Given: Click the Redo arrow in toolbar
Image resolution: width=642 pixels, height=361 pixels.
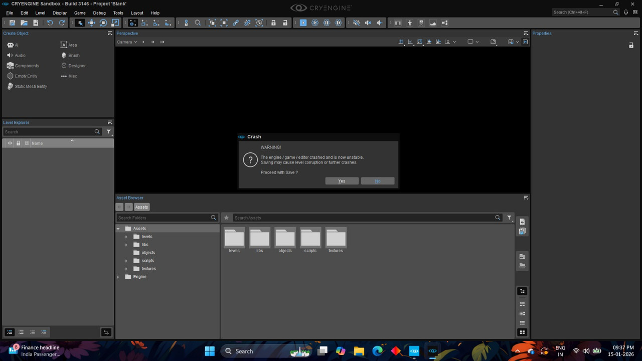Looking at the screenshot, I should (x=62, y=23).
